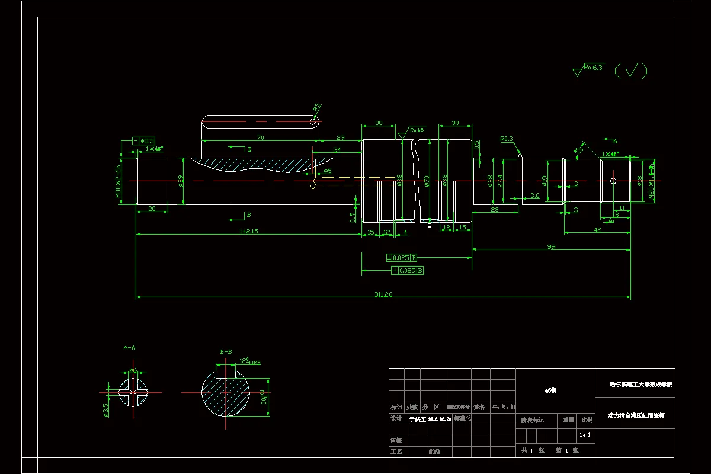Click the ø70 piston diameter dimension
The height and width of the screenshot is (474, 711).
click(x=427, y=181)
